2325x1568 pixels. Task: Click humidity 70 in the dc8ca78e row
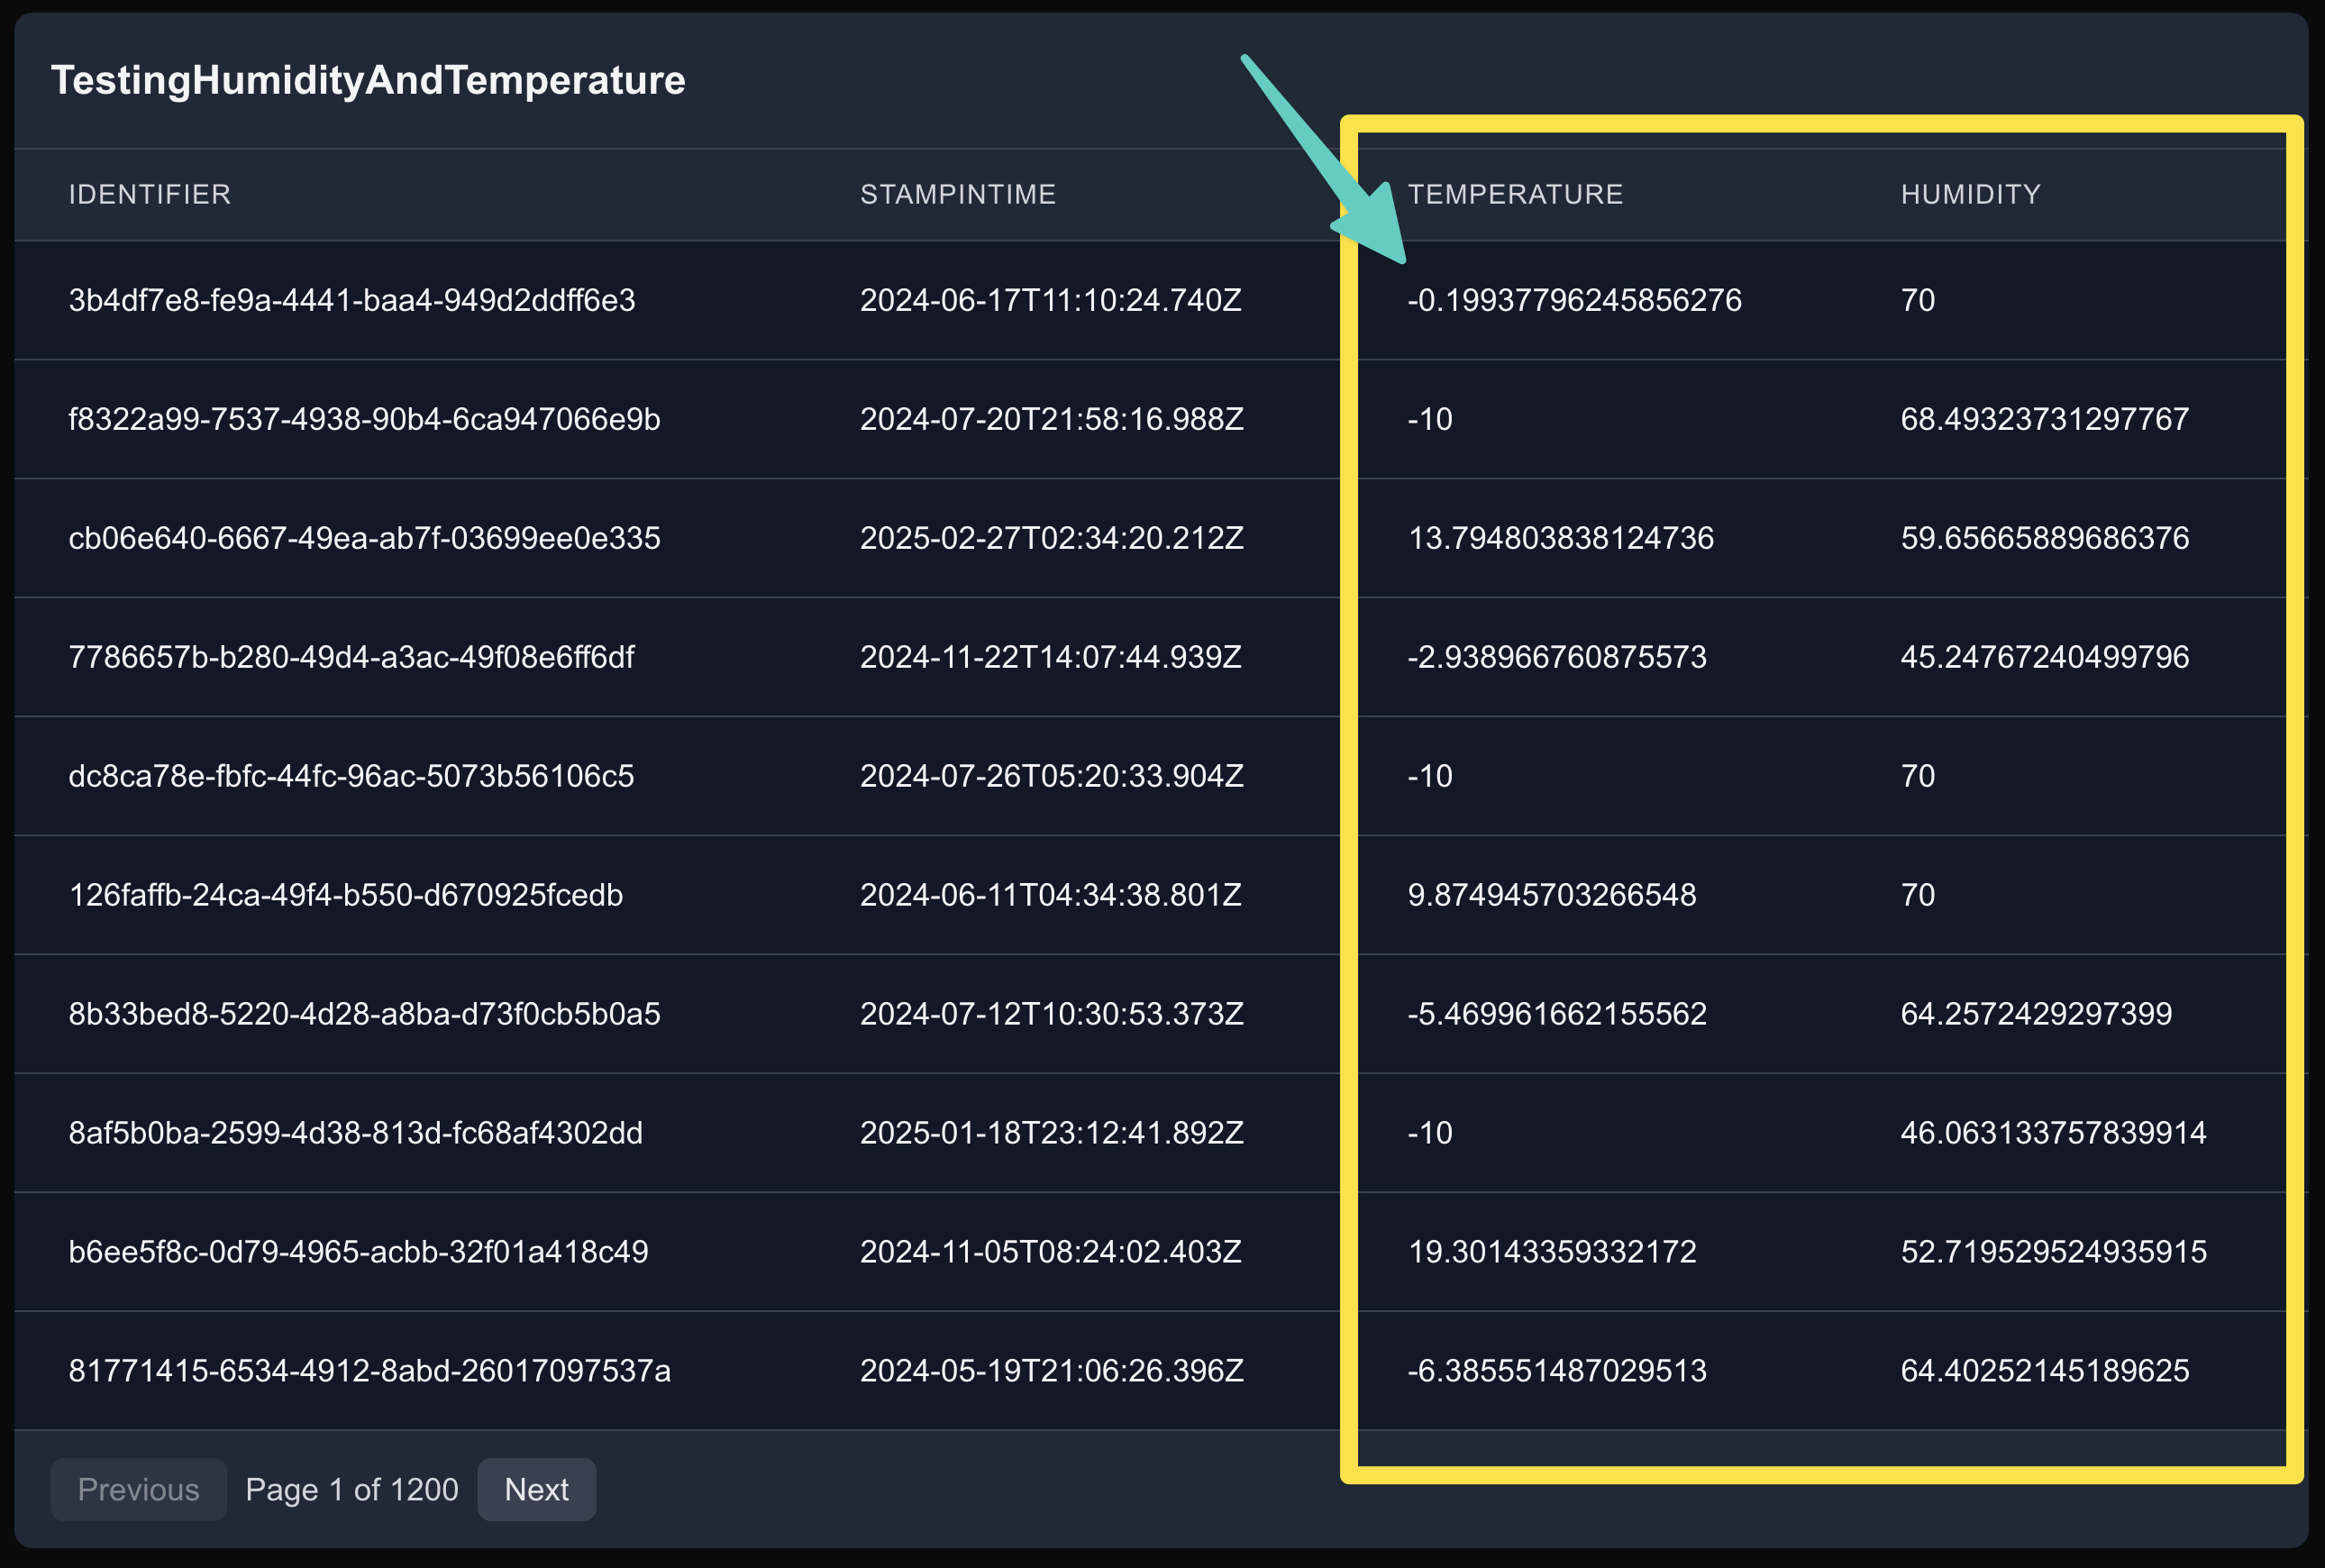(x=1918, y=776)
